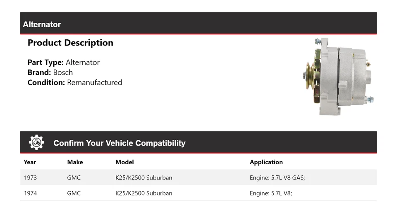Viewport: 397px width, 213px height.
Task: Click the Confirm Your Vehicle Compatibility heading
Action: [119, 143]
